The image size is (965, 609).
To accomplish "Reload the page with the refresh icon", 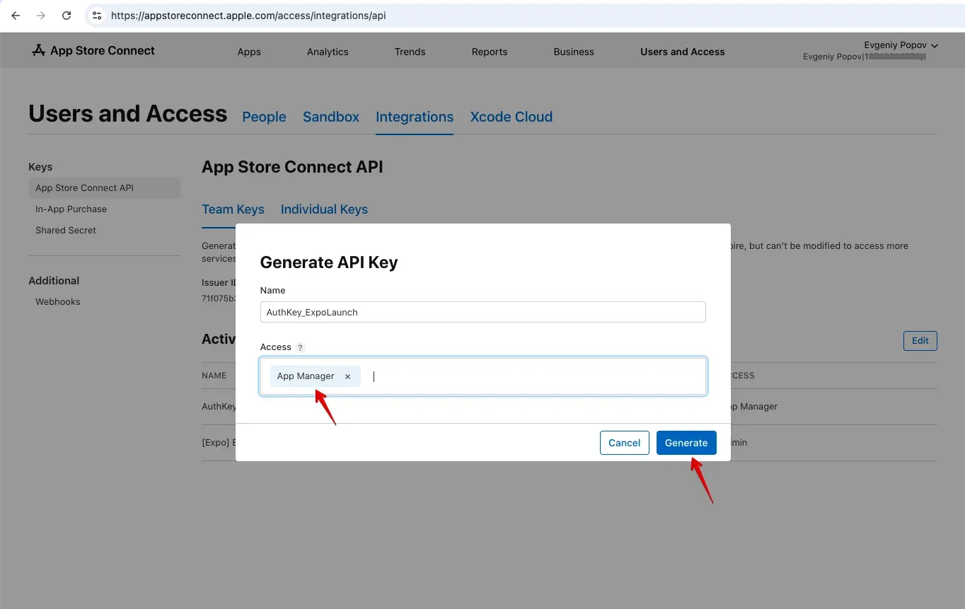I will click(67, 16).
